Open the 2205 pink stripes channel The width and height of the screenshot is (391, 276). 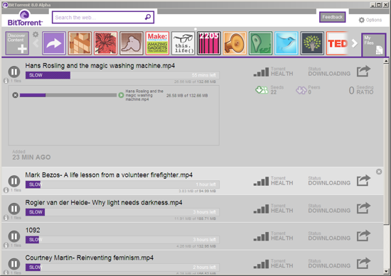pyautogui.click(x=209, y=43)
